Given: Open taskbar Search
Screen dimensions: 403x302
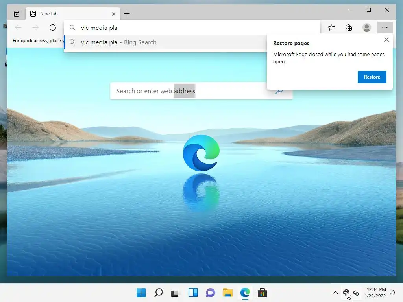Looking at the screenshot, I should point(159,293).
